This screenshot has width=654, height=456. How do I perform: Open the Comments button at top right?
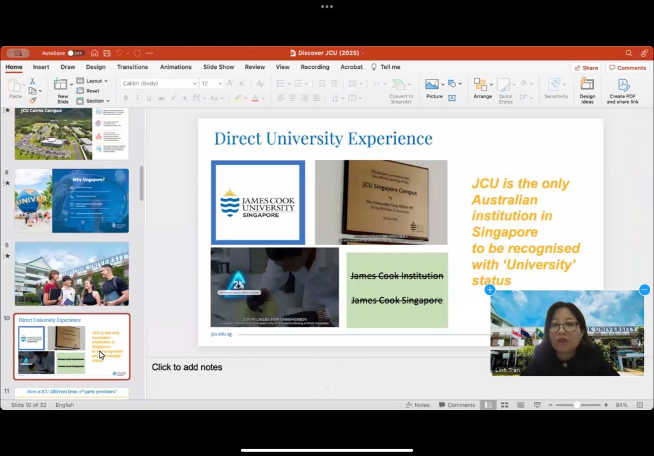click(x=627, y=68)
